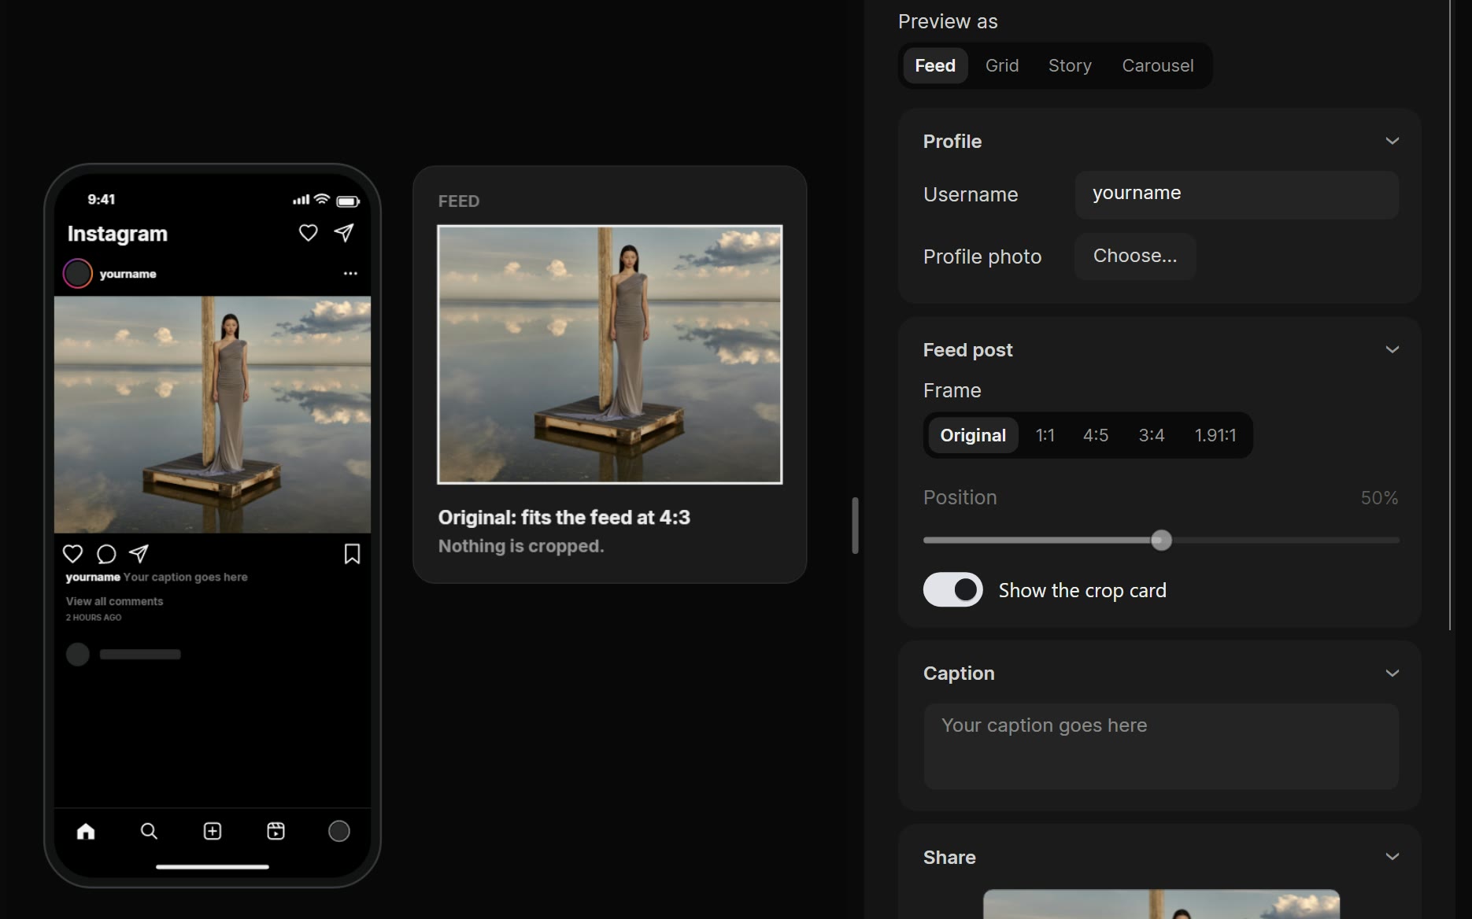1472x919 pixels.
Task: Tap the search magnifier in phone nav bar
Action: [149, 831]
